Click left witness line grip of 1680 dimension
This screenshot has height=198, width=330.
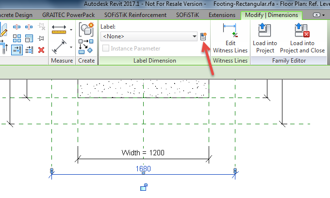tap(51, 170)
